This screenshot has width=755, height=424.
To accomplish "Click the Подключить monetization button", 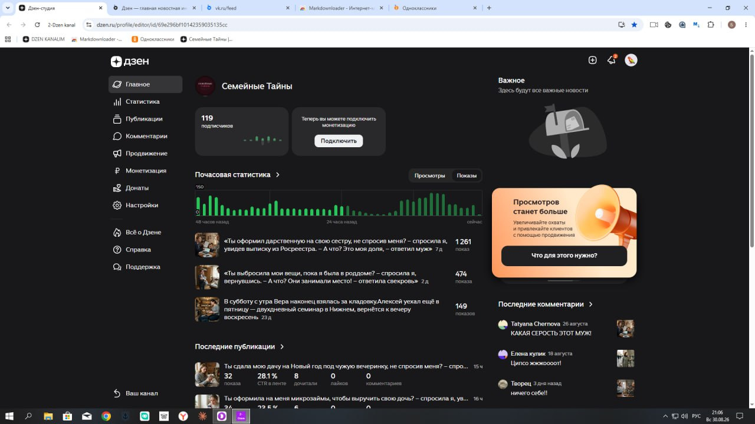I will (339, 141).
